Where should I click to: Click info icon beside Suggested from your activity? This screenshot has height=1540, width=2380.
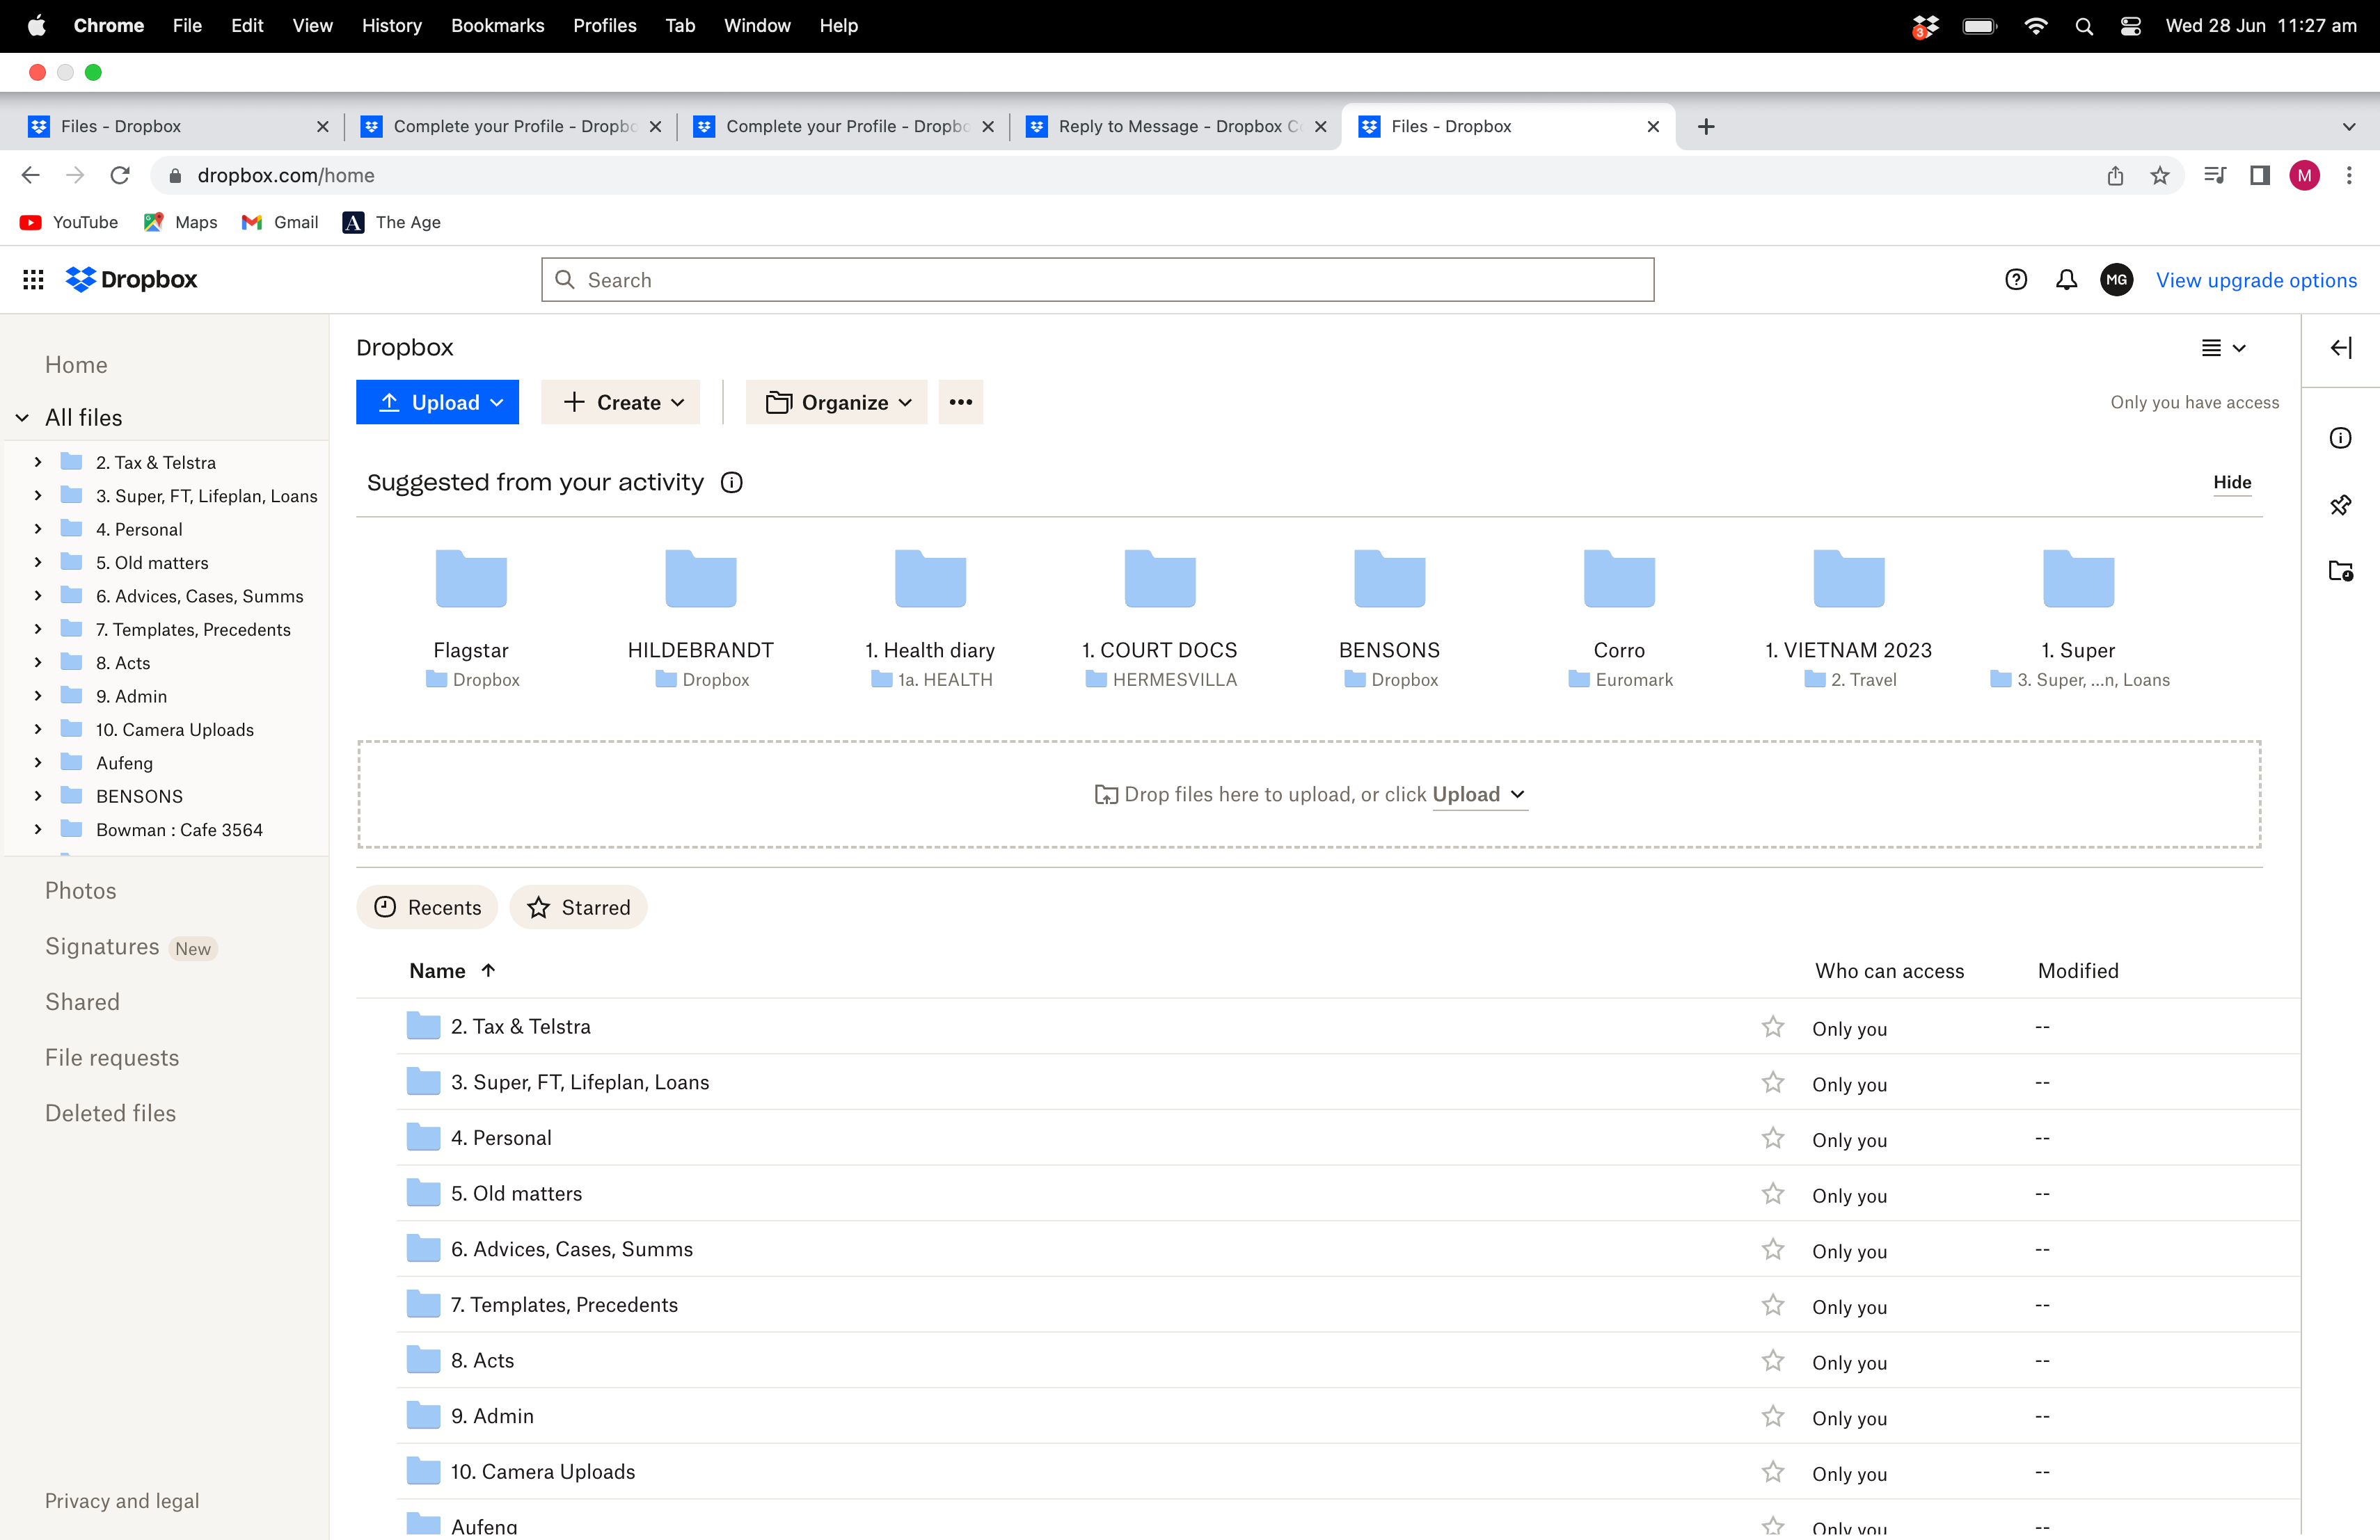[x=732, y=483]
